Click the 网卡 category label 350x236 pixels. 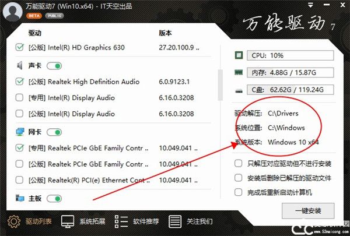[x=35, y=132]
